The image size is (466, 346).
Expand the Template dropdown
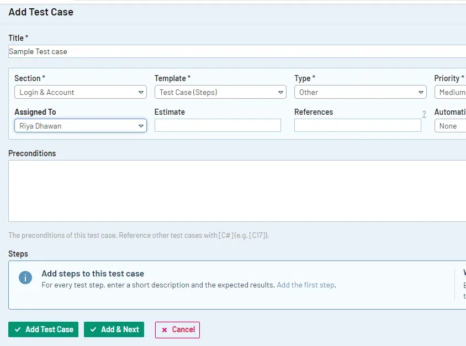click(x=220, y=92)
